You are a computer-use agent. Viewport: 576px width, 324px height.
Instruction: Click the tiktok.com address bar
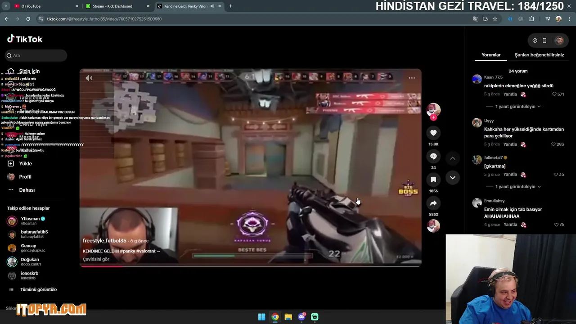point(252,19)
